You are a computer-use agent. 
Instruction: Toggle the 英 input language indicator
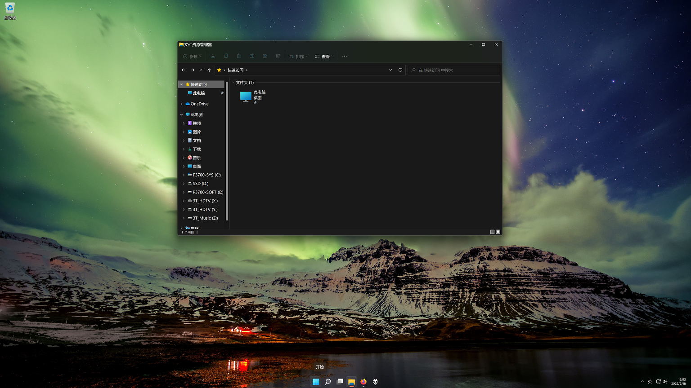tap(650, 382)
